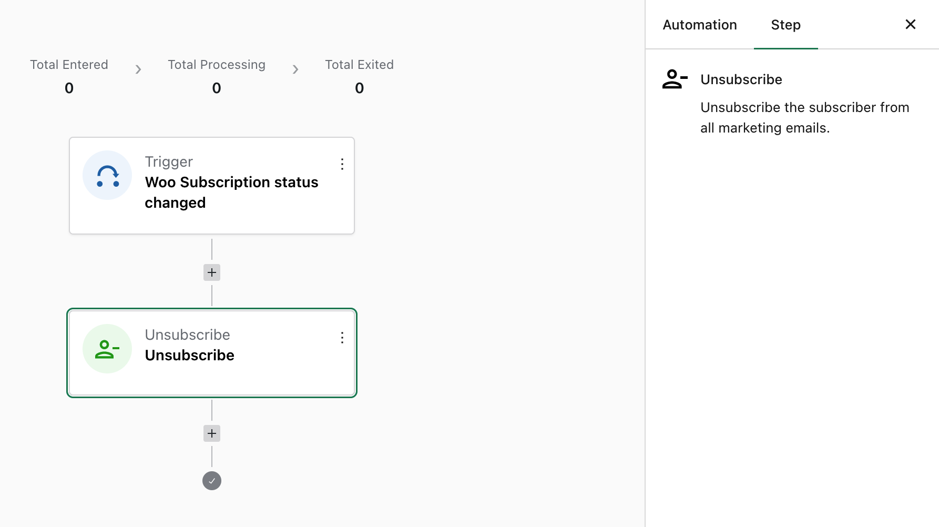Click the Total Exited statistic label

pyautogui.click(x=359, y=65)
